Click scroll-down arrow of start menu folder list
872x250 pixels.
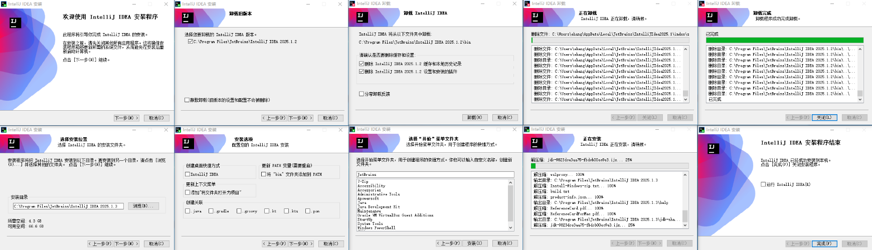point(511,227)
